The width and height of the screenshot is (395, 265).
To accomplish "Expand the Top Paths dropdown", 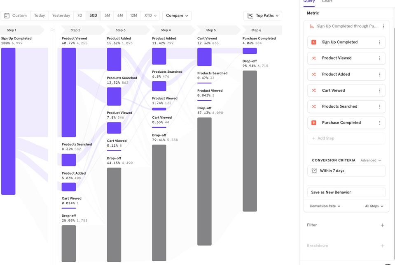I will tap(263, 16).
